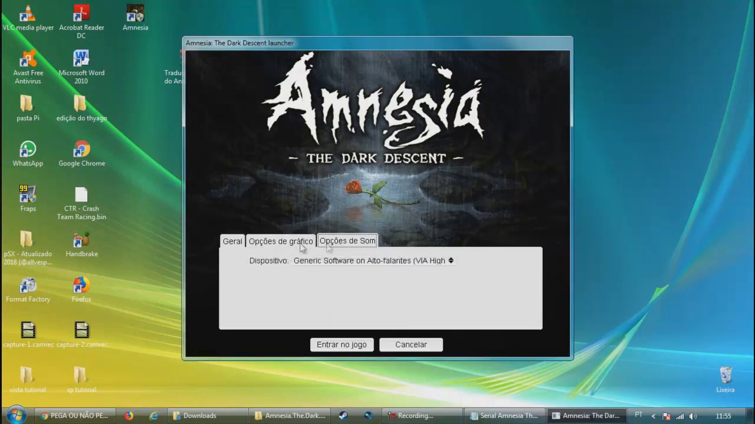Click the network signal tray icon

pos(680,416)
